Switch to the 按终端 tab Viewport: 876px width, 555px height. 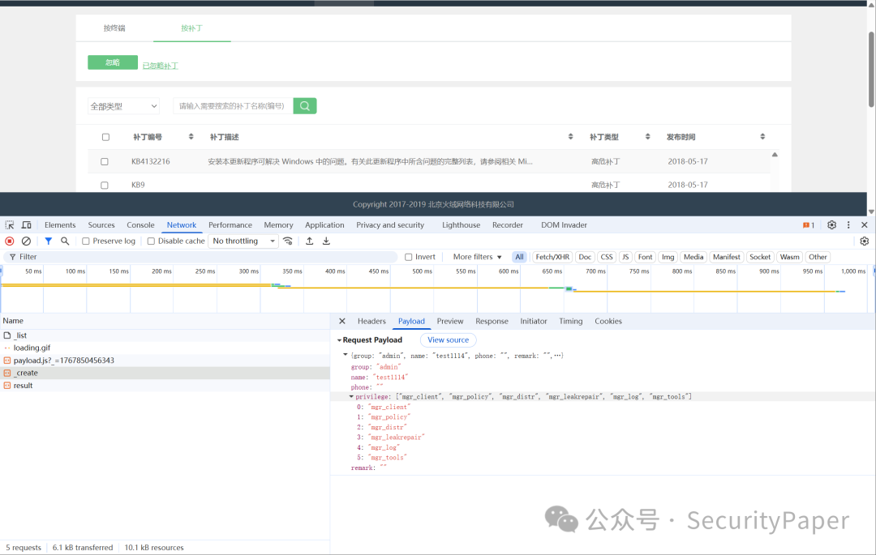(114, 28)
